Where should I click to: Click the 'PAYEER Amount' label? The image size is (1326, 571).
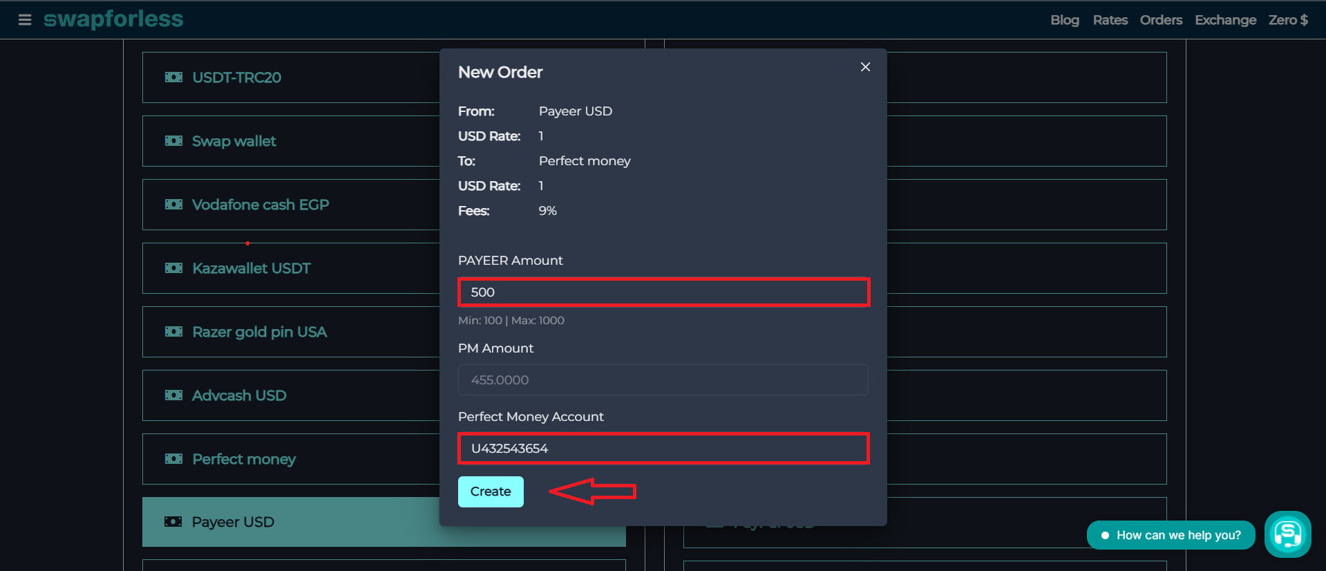pos(511,261)
